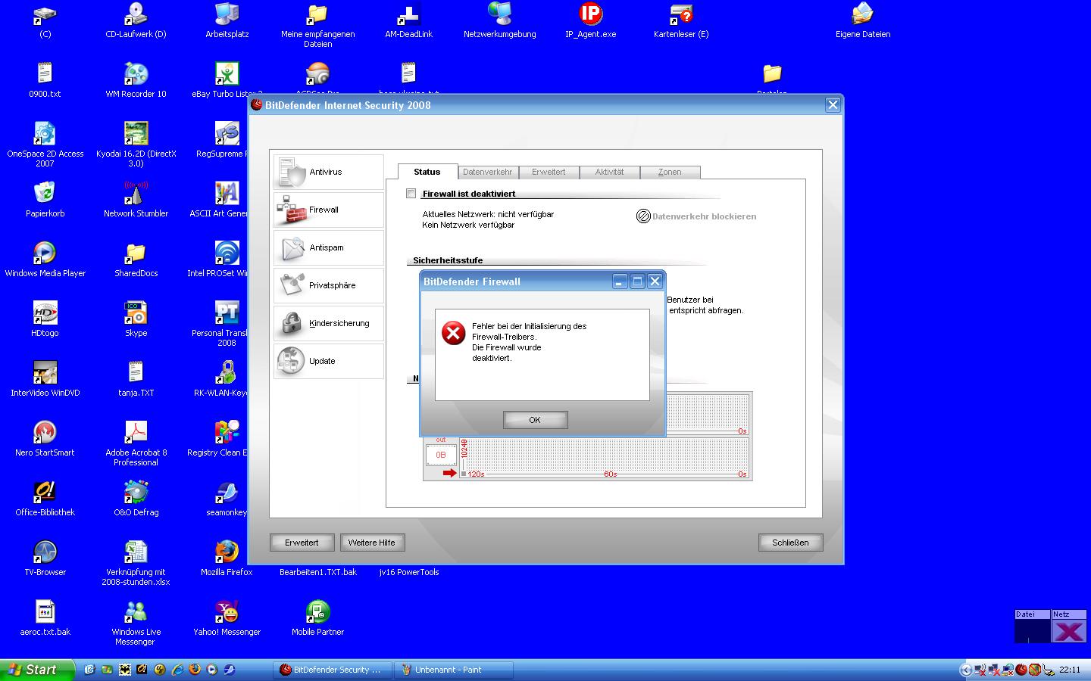This screenshot has height=681, width=1091.
Task: Select the AM-DeadLink desktop icon
Action: pos(408,20)
